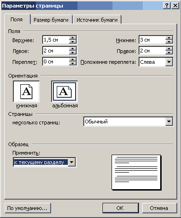Select the альбомная landscape orientation icon

[64, 91]
